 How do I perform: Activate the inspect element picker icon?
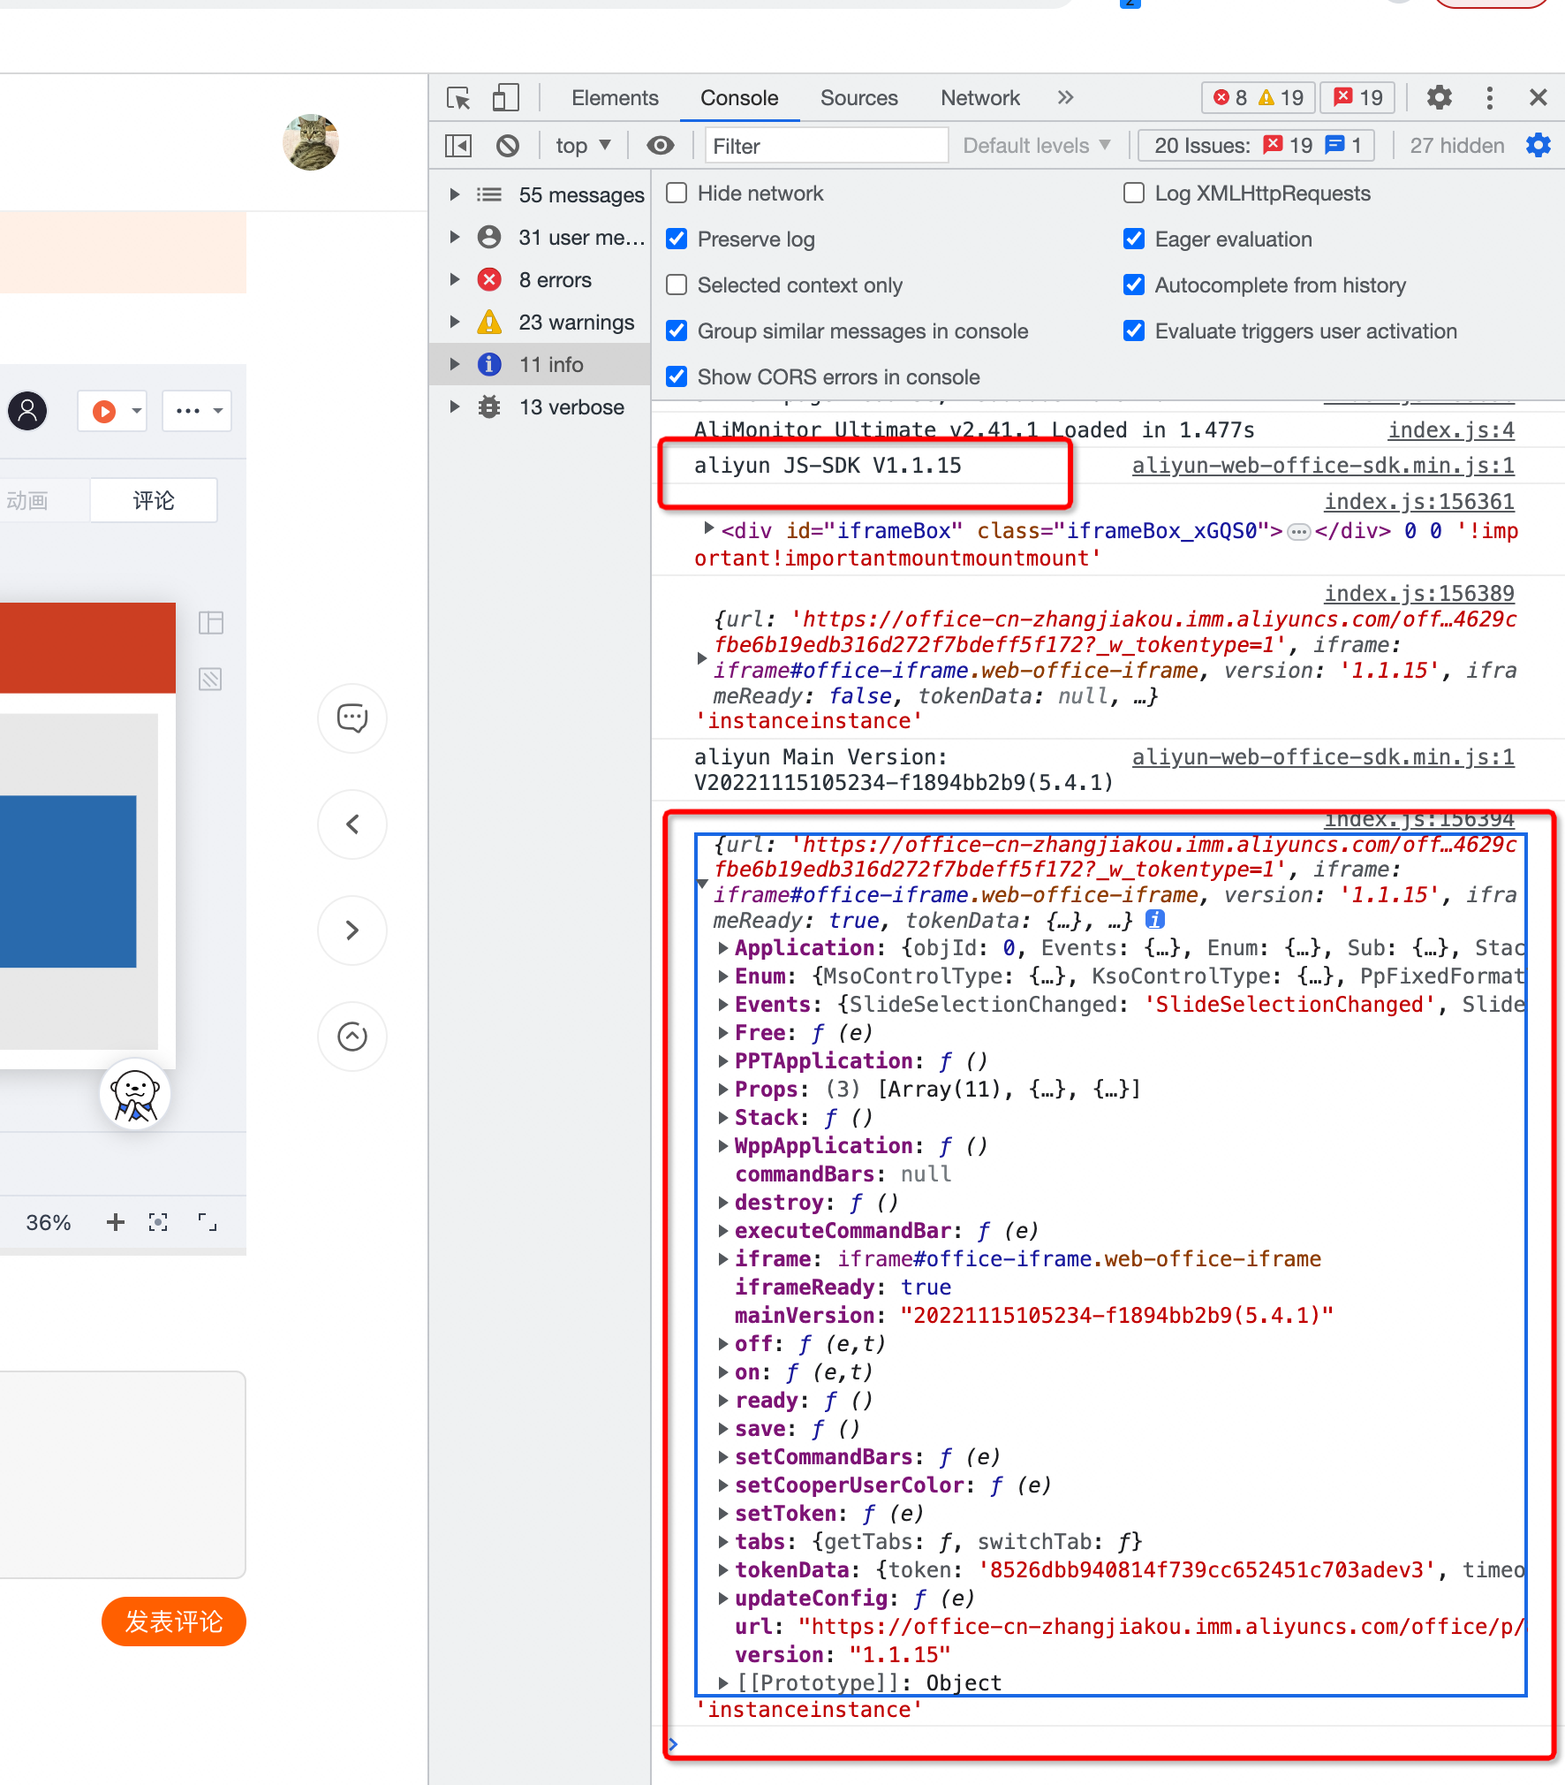[x=458, y=98]
